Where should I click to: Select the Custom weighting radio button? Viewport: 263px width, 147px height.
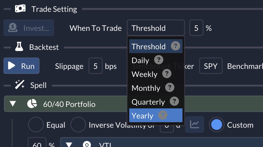217,125
